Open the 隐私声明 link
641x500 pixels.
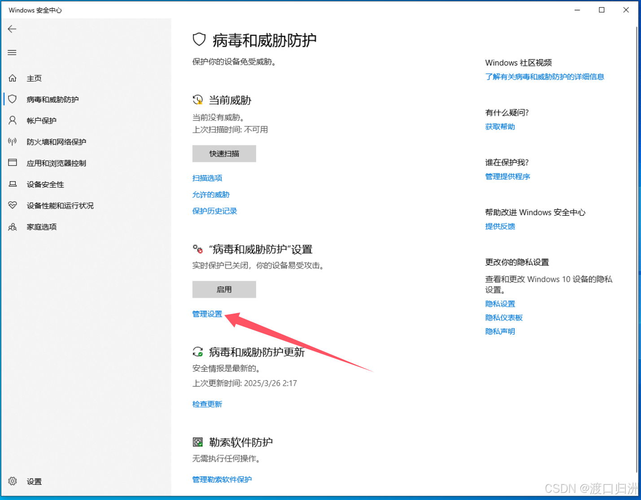click(x=500, y=331)
